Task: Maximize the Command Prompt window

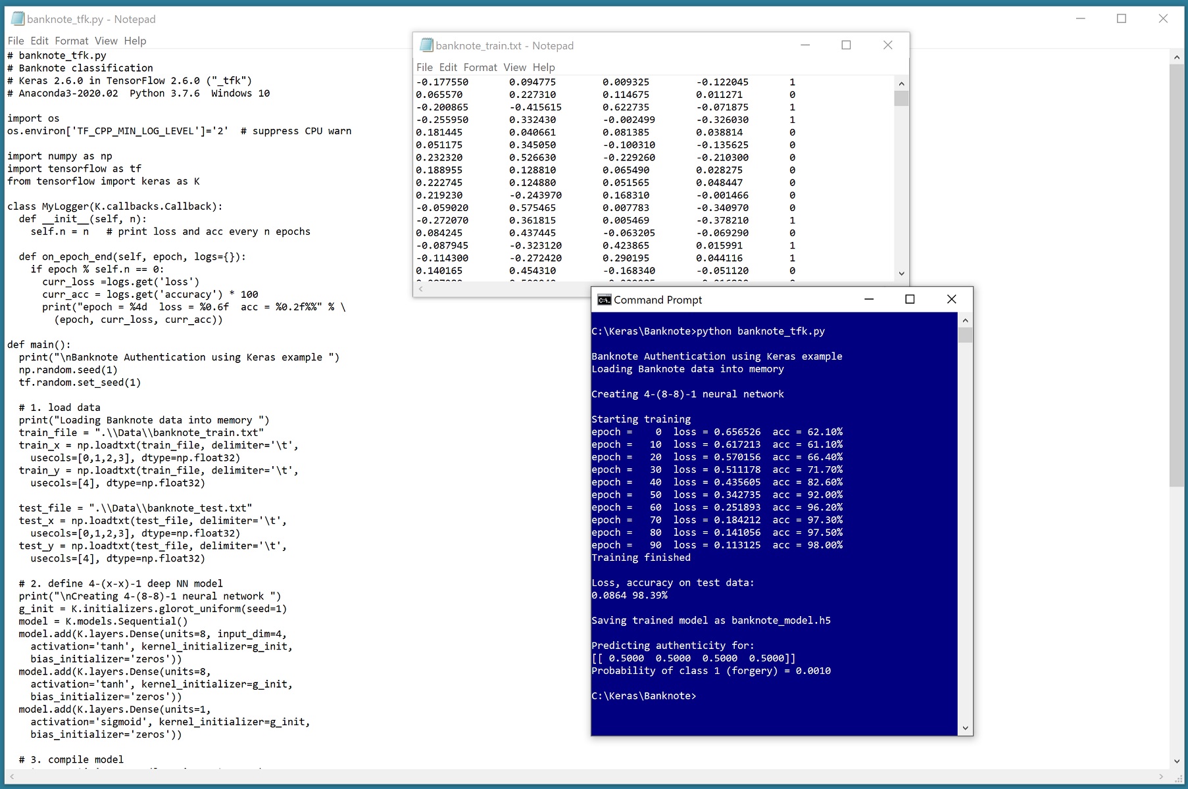Action: 910,300
